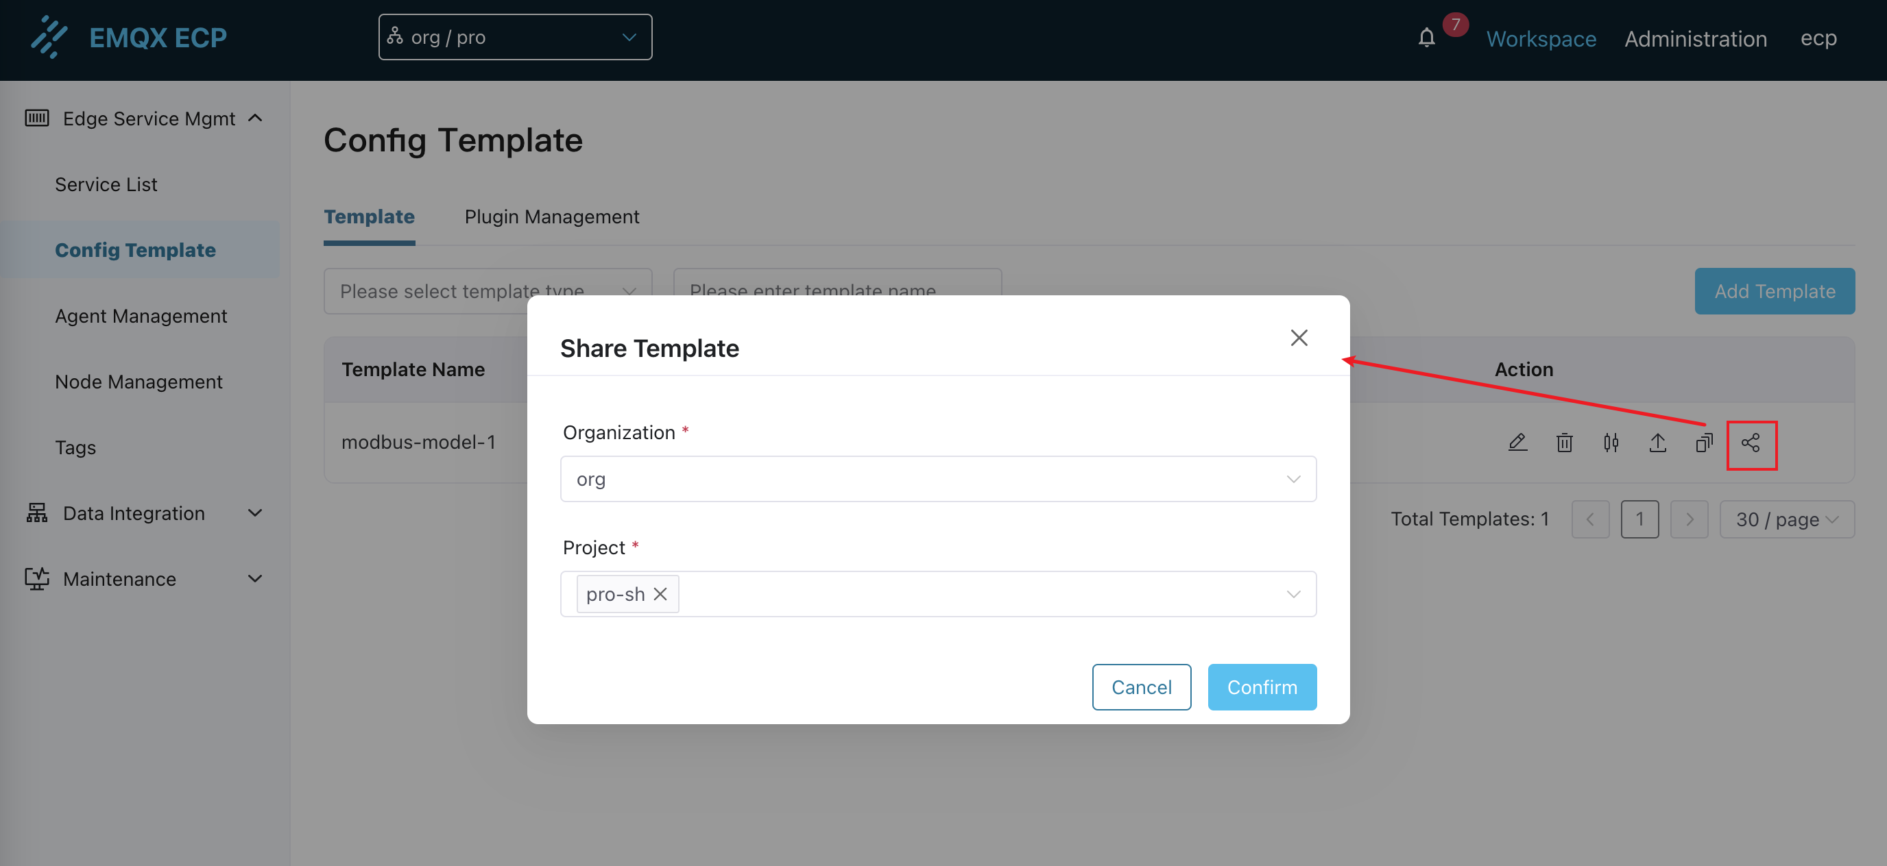Select template name input field
This screenshot has width=1887, height=866.
[838, 290]
